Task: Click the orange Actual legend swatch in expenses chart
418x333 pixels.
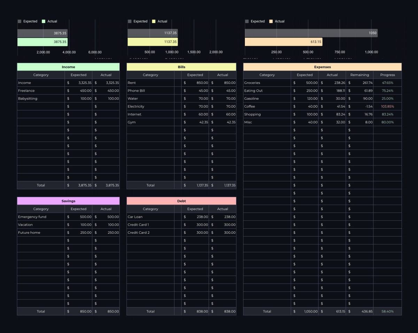Action: tap(271, 21)
